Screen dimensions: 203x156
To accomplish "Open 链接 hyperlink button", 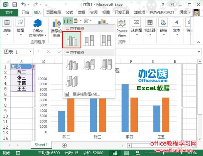I will (x=163, y=27).
